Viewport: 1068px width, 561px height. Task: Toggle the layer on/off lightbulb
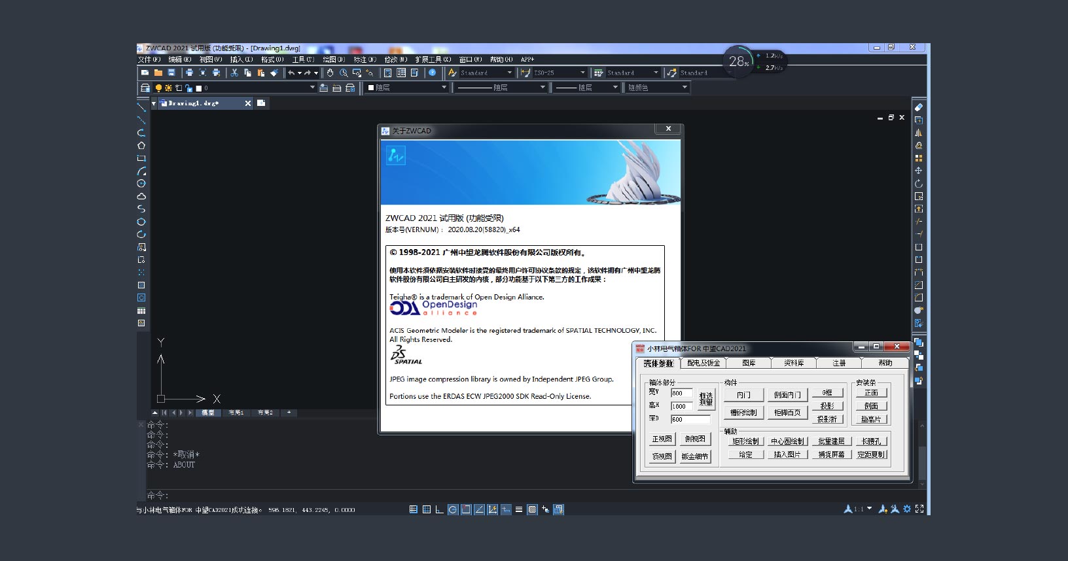click(x=158, y=88)
